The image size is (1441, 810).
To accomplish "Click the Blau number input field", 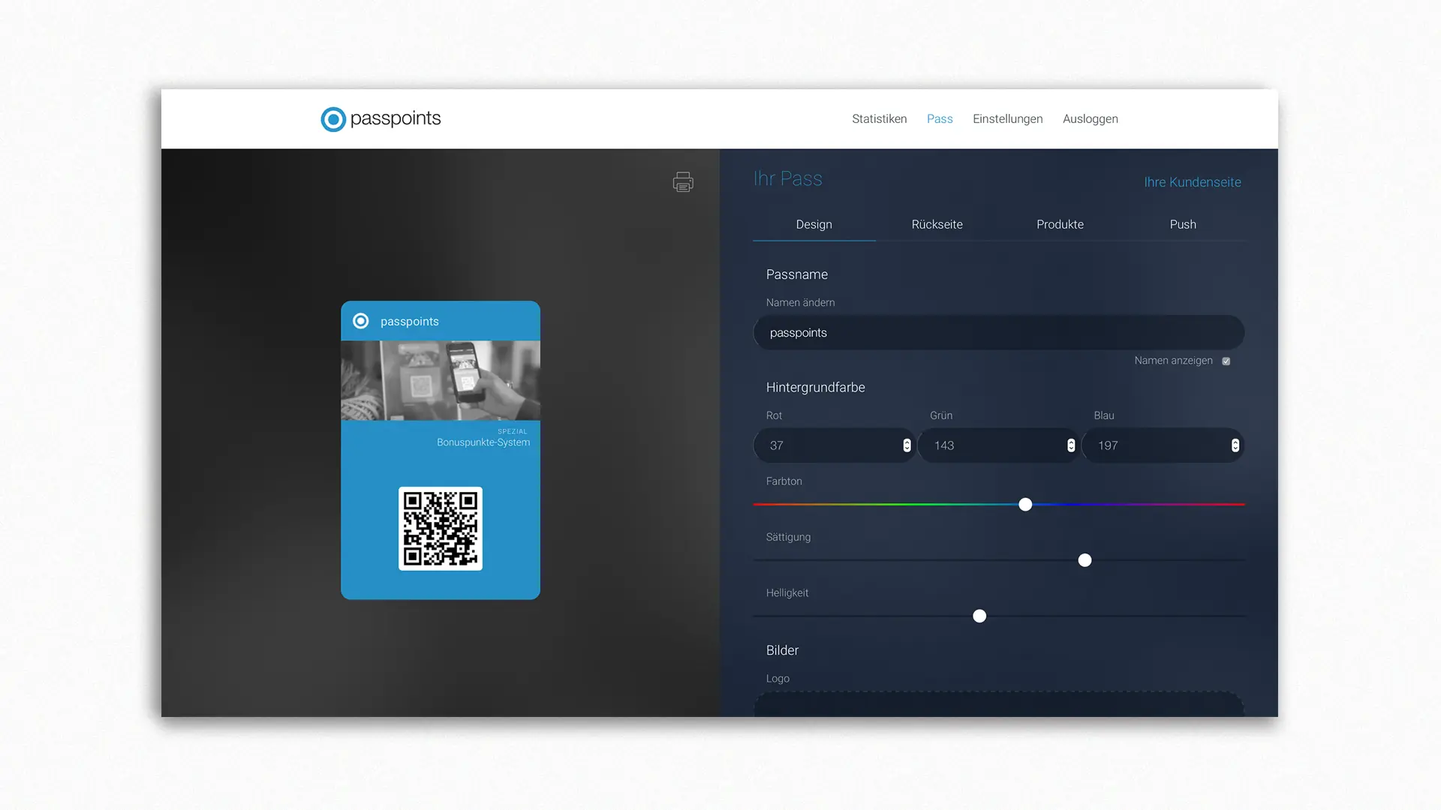I will click(1163, 445).
